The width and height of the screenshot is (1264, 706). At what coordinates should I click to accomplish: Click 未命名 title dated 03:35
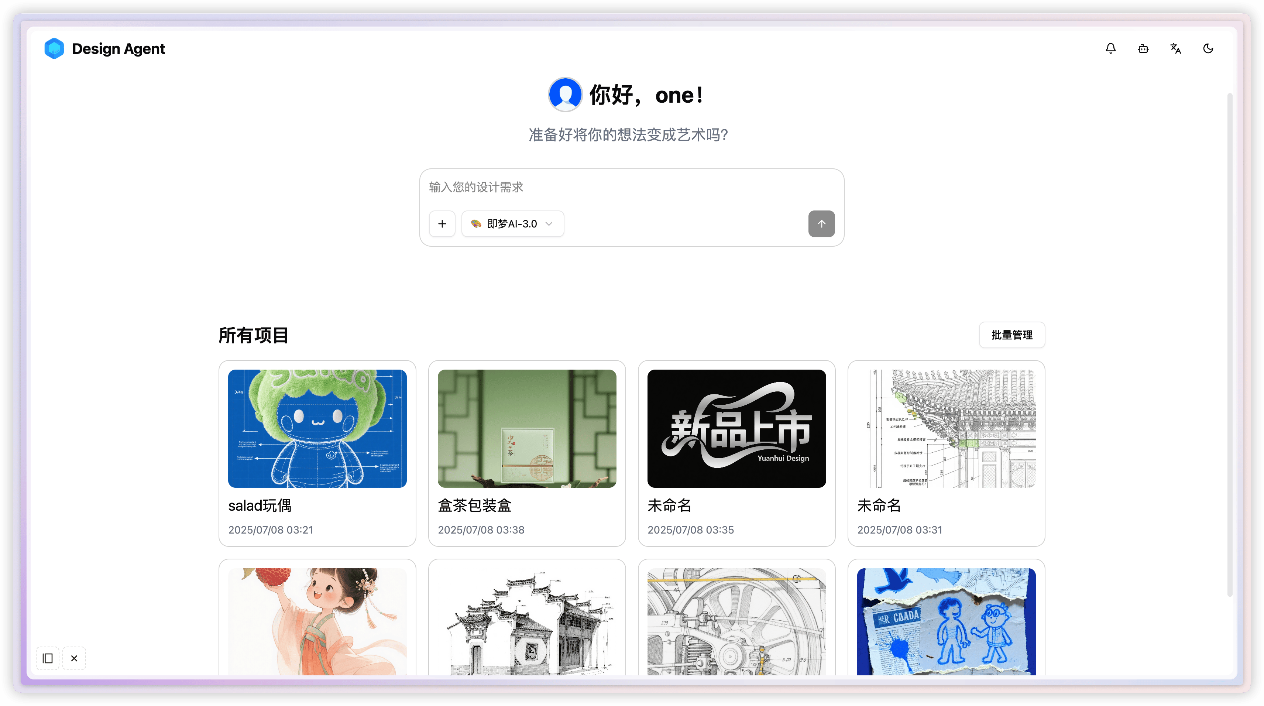click(x=669, y=505)
